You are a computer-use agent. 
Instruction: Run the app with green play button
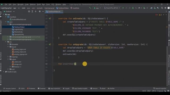[123, 8]
